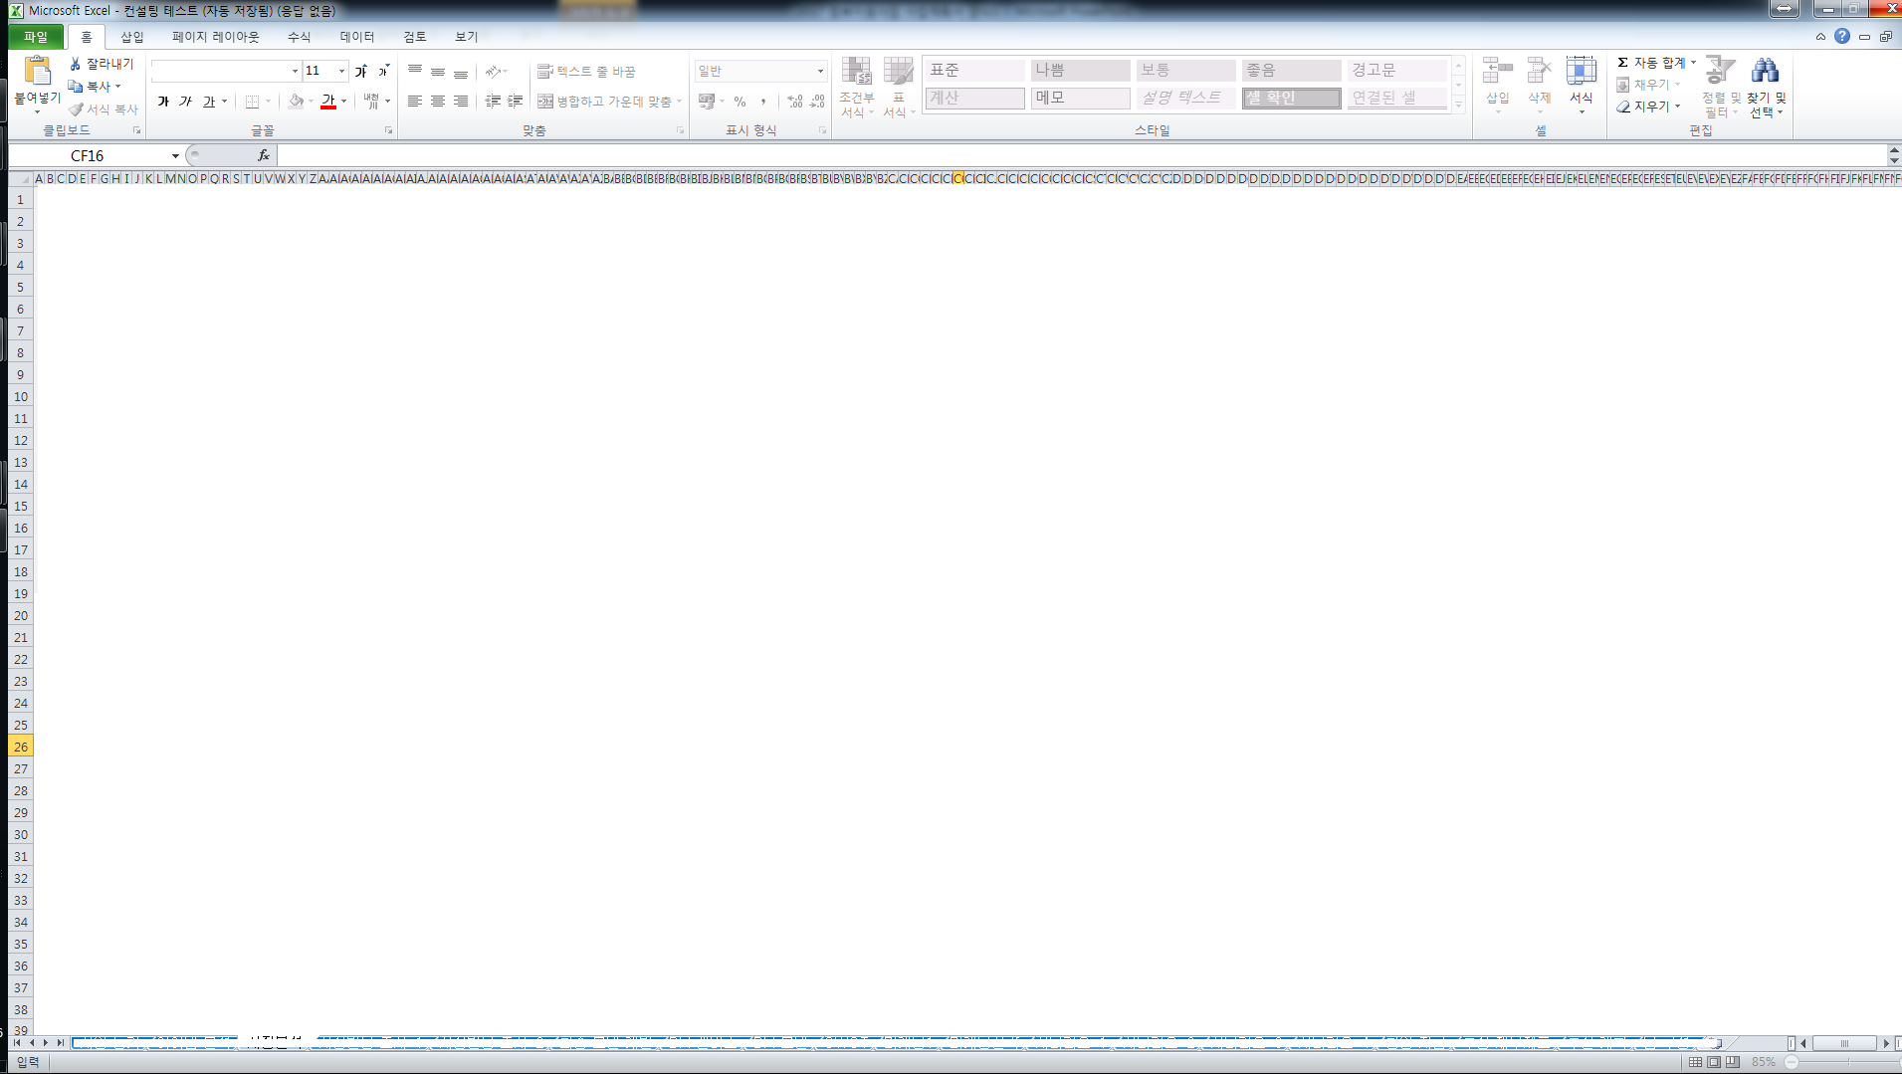Apply the red font color (가)
Viewport: 1902px width, 1074px height.
pyautogui.click(x=328, y=102)
